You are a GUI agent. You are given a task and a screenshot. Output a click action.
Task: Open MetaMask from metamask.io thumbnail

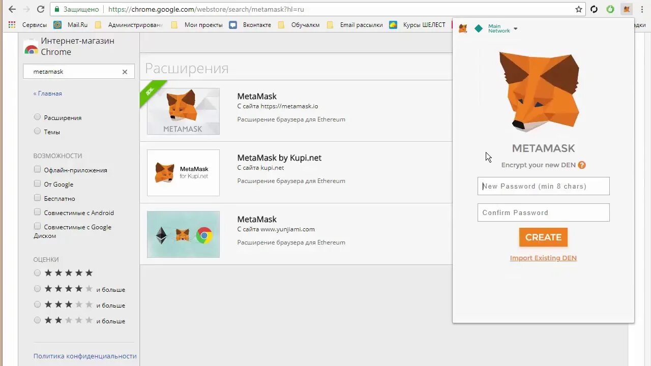point(183,111)
